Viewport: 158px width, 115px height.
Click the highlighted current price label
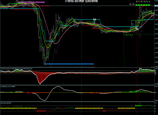click(x=156, y=6)
